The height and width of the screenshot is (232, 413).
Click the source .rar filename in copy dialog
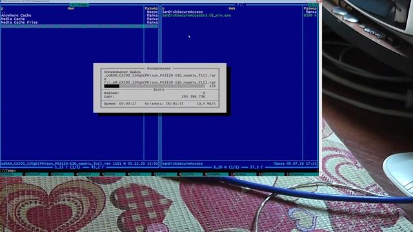(160, 75)
